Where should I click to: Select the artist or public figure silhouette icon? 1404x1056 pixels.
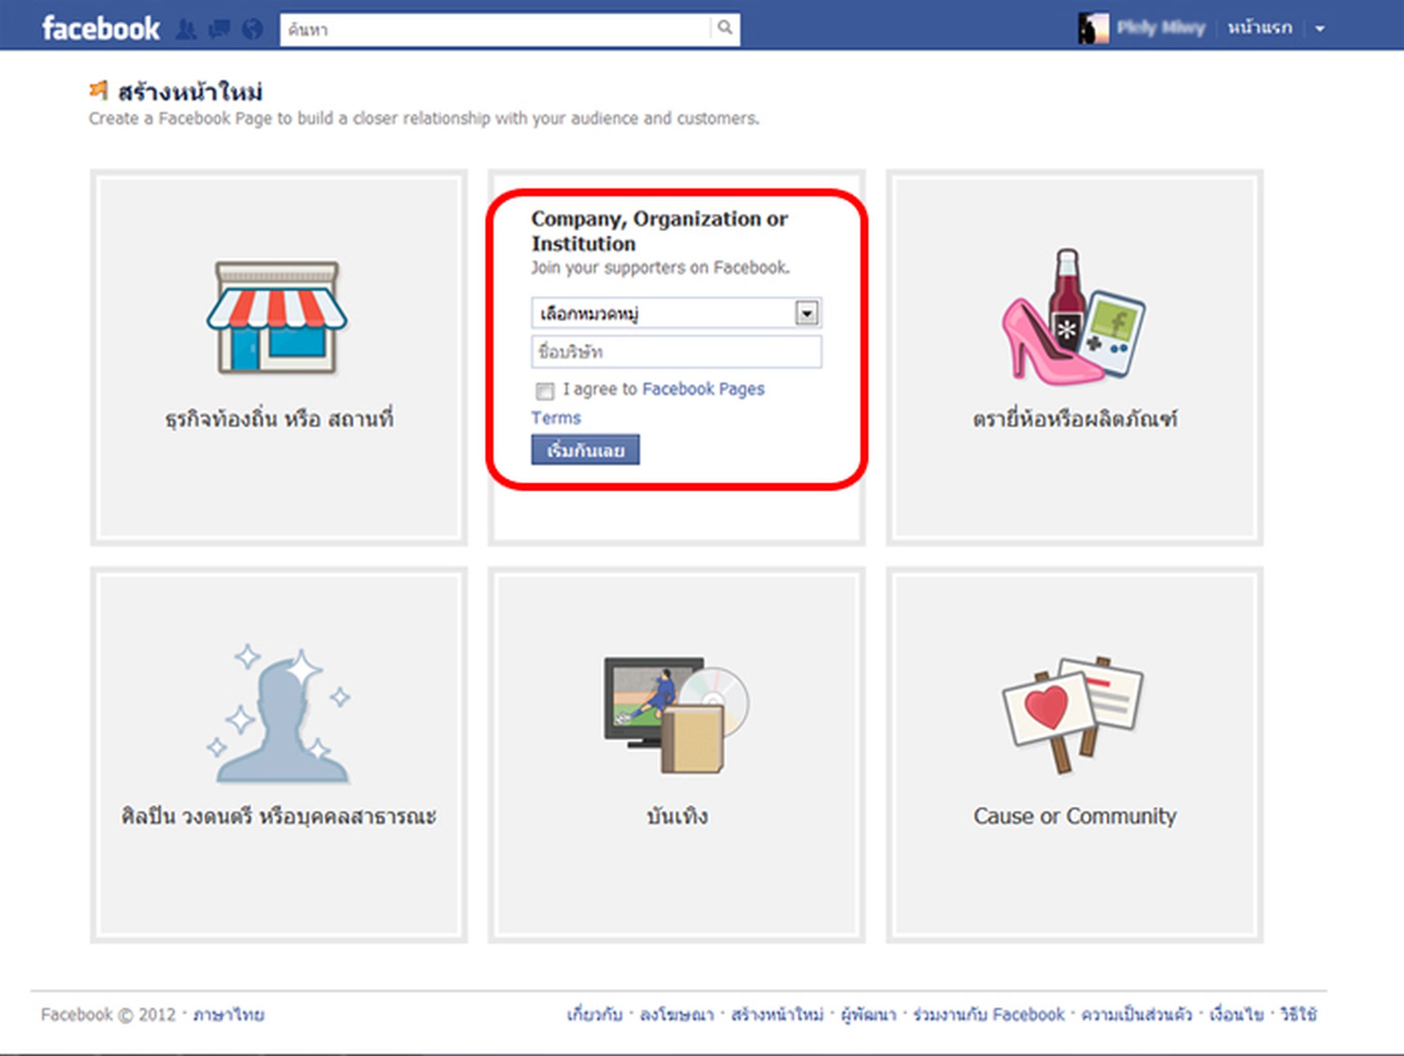point(280,714)
